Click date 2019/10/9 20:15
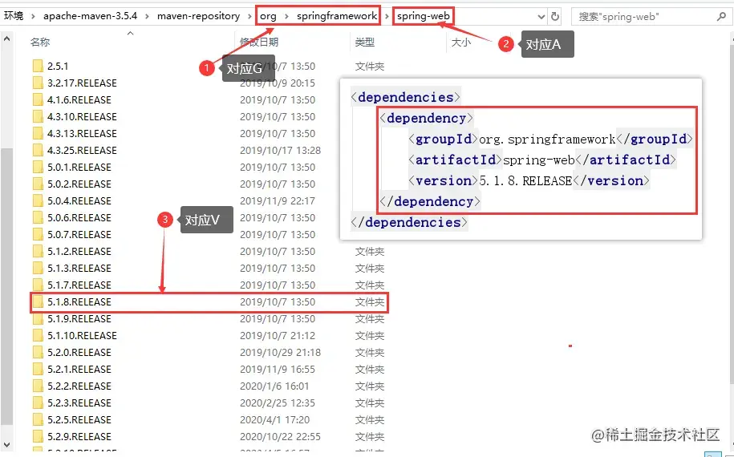Screen dimensions: 734x457 click(278, 83)
